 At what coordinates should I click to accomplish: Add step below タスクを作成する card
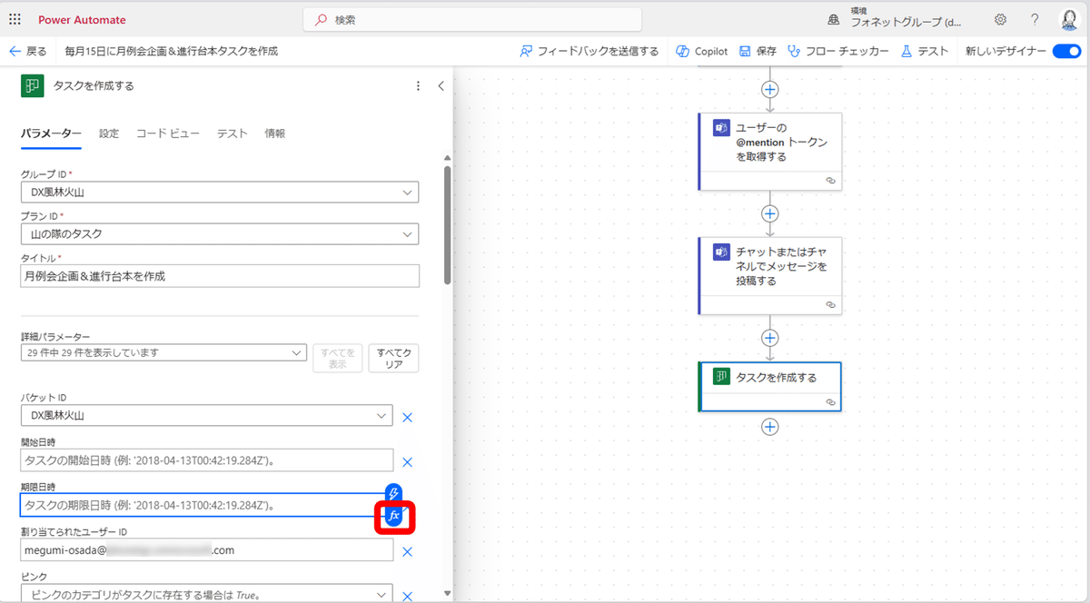[770, 426]
